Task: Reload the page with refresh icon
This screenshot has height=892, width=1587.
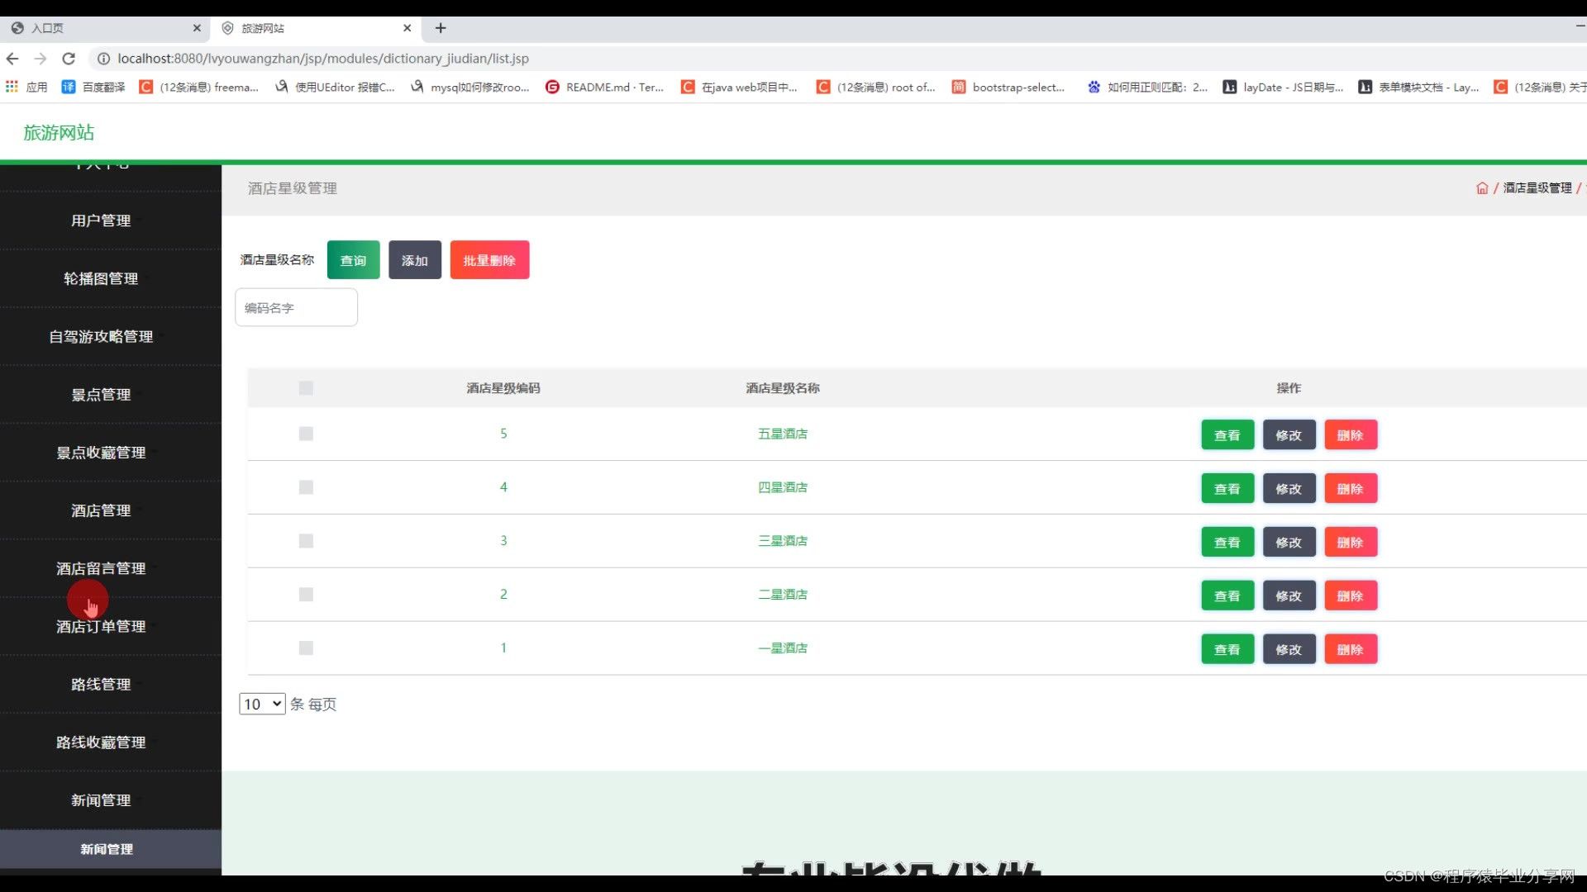Action: click(x=69, y=59)
